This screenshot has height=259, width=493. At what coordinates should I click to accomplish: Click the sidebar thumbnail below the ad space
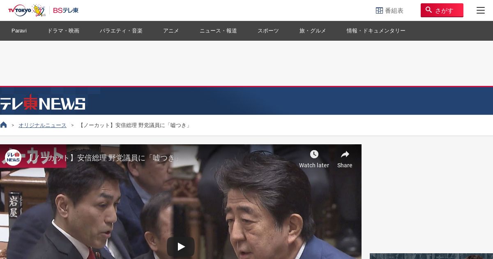pyautogui.click(x=431, y=256)
